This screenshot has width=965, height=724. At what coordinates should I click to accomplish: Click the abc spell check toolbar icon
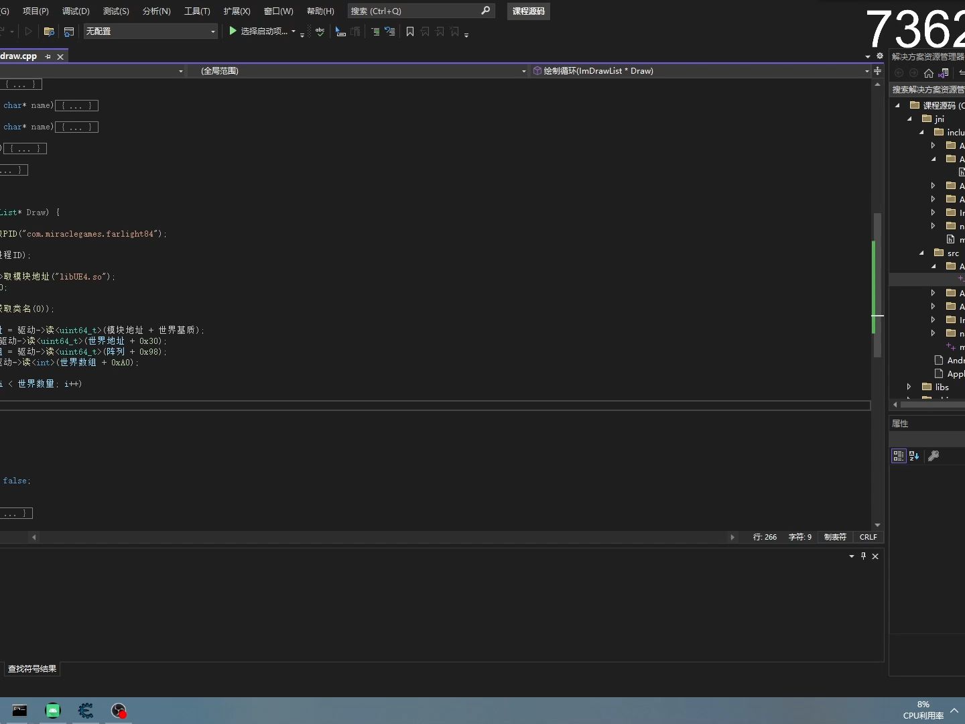point(320,32)
